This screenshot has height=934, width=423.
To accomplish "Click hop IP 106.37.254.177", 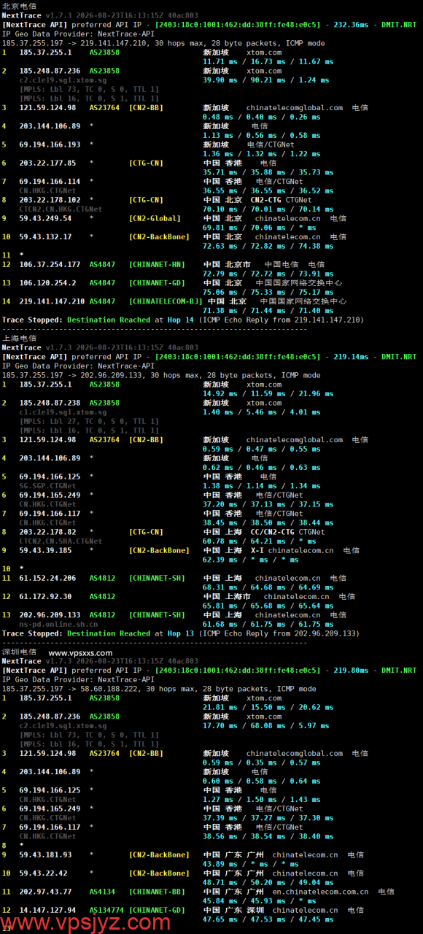I will (x=50, y=264).
